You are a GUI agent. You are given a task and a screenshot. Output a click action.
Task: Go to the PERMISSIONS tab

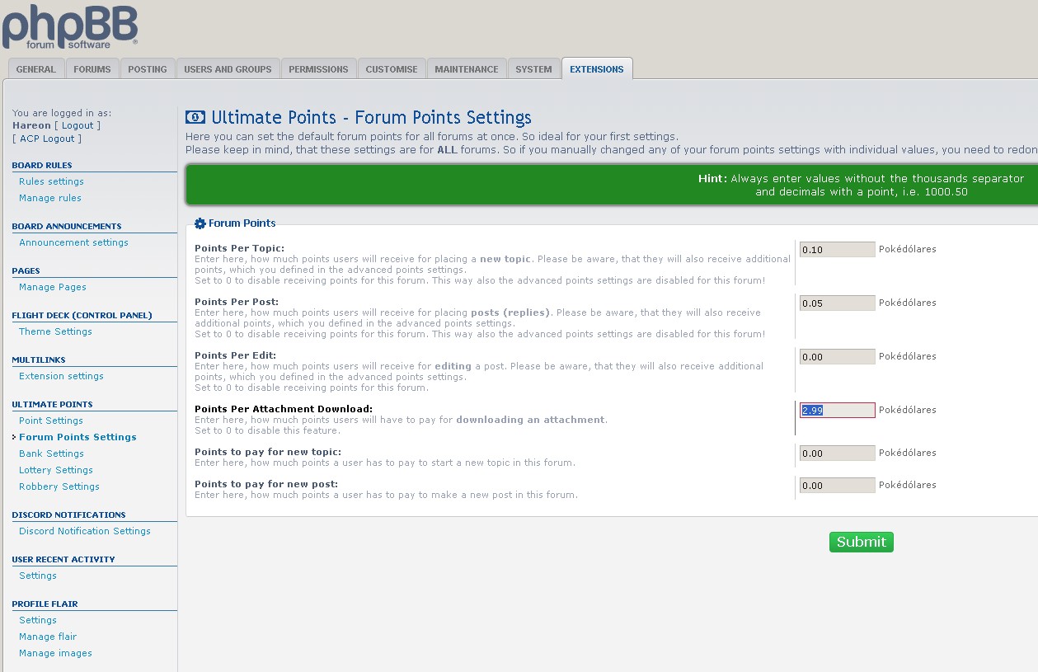(x=319, y=69)
